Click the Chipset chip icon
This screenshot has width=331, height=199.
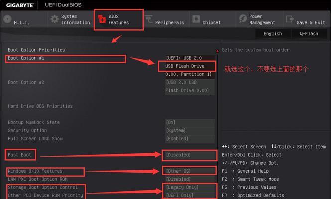click(x=196, y=19)
